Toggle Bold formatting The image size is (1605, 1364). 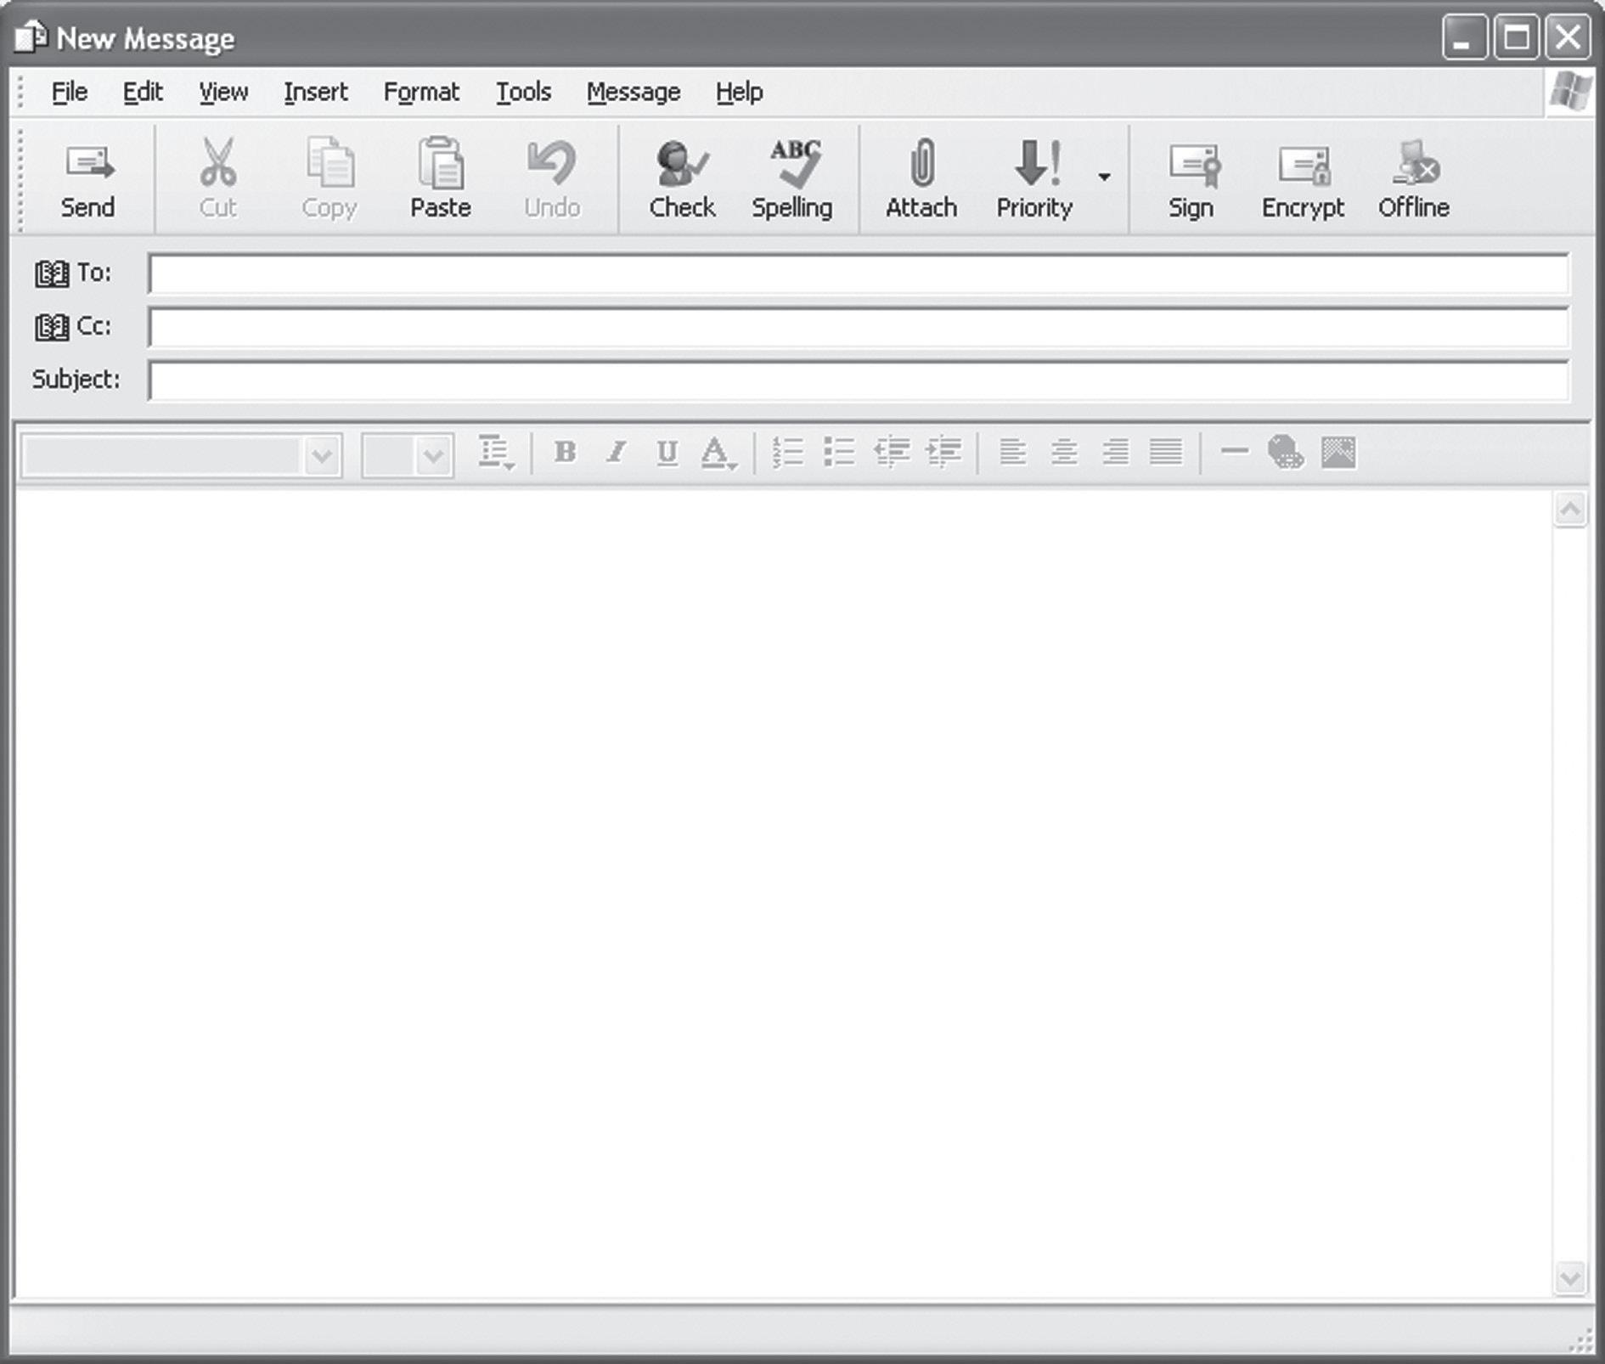tap(565, 452)
